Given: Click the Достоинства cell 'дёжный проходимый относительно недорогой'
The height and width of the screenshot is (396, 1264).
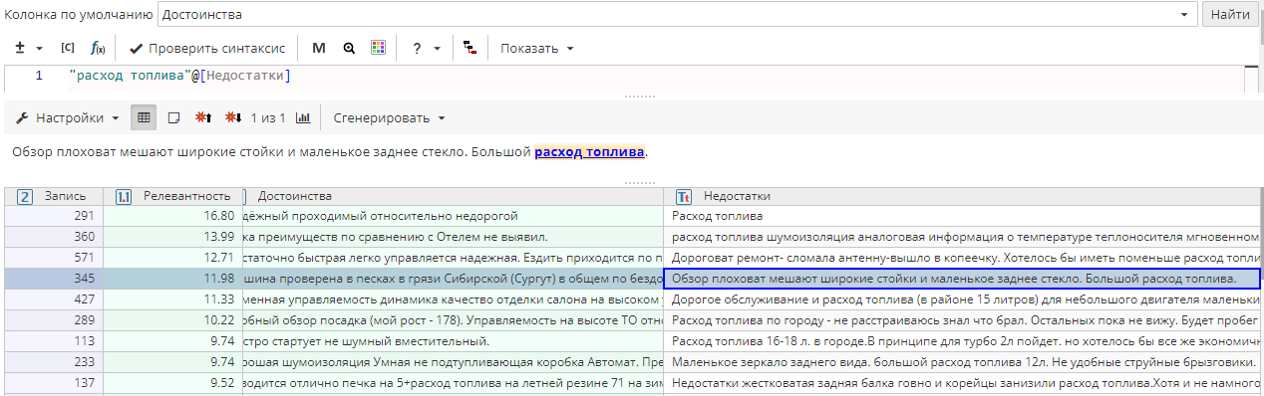Looking at the screenshot, I should tap(453, 215).
